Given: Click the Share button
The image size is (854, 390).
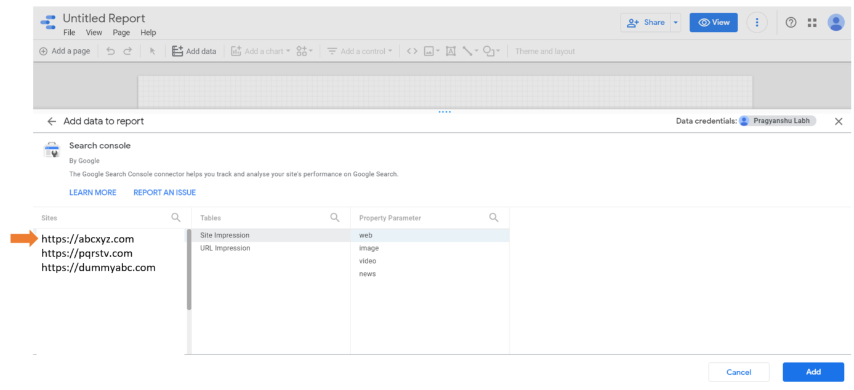Looking at the screenshot, I should (645, 22).
